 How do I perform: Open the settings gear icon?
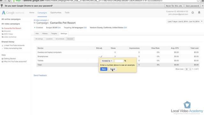(193, 12)
